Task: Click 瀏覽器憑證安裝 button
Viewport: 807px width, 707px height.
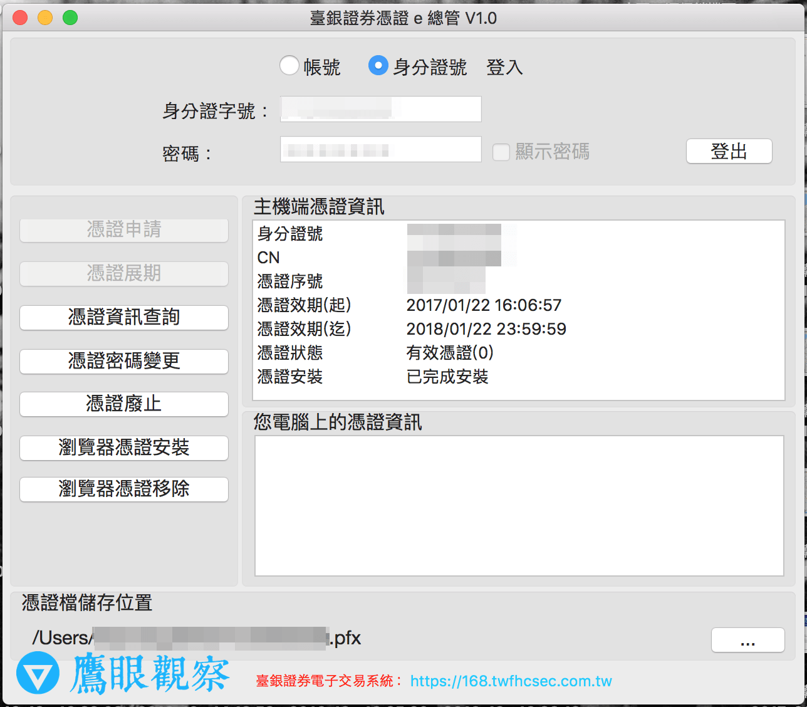Action: click(124, 448)
